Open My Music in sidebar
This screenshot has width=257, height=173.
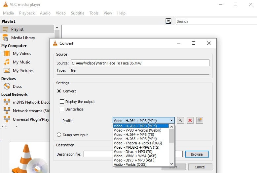21,62
